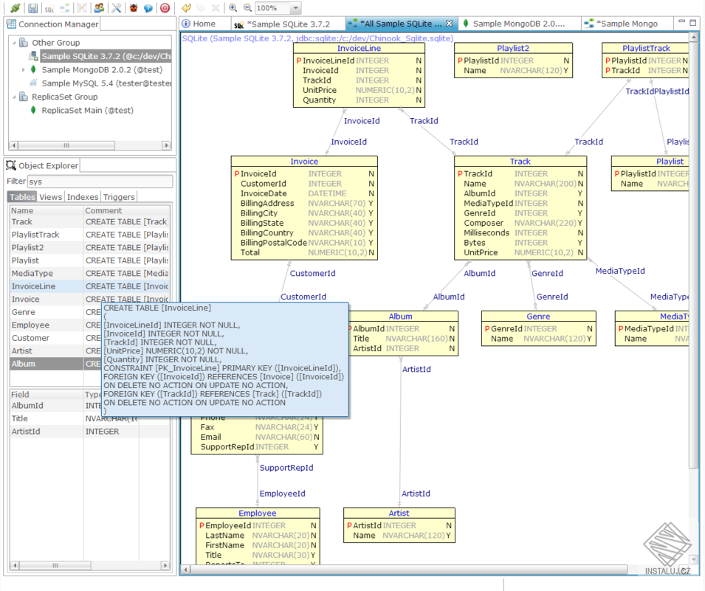This screenshot has height=591, width=705.
Task: Minimize the editor pane
Action: pos(681,21)
